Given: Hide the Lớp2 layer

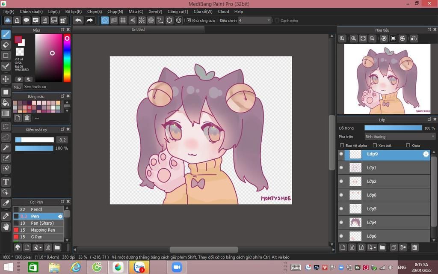Looking at the screenshot, I should (341, 181).
